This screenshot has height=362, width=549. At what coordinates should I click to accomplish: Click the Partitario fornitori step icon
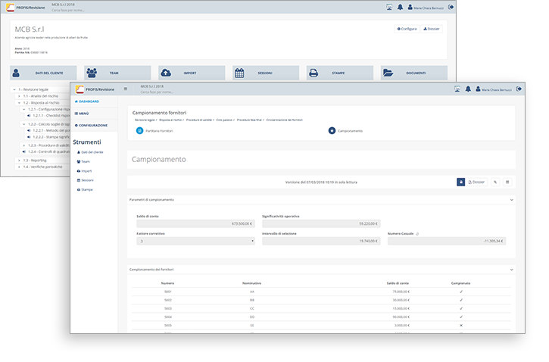pyautogui.click(x=139, y=130)
